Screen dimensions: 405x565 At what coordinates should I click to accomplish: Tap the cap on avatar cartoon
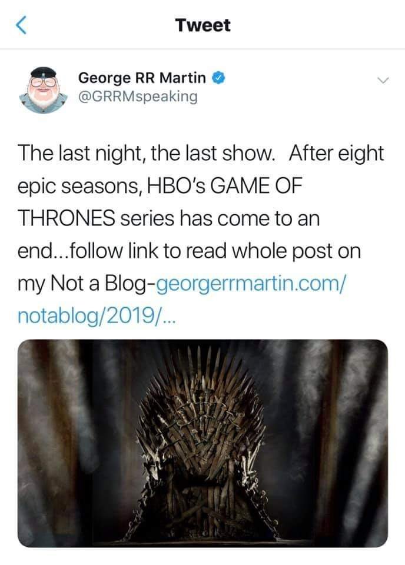pos(43,73)
